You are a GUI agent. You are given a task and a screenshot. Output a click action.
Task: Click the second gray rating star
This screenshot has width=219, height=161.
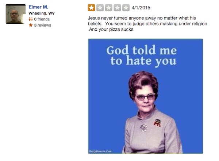pyautogui.click(x=100, y=7)
